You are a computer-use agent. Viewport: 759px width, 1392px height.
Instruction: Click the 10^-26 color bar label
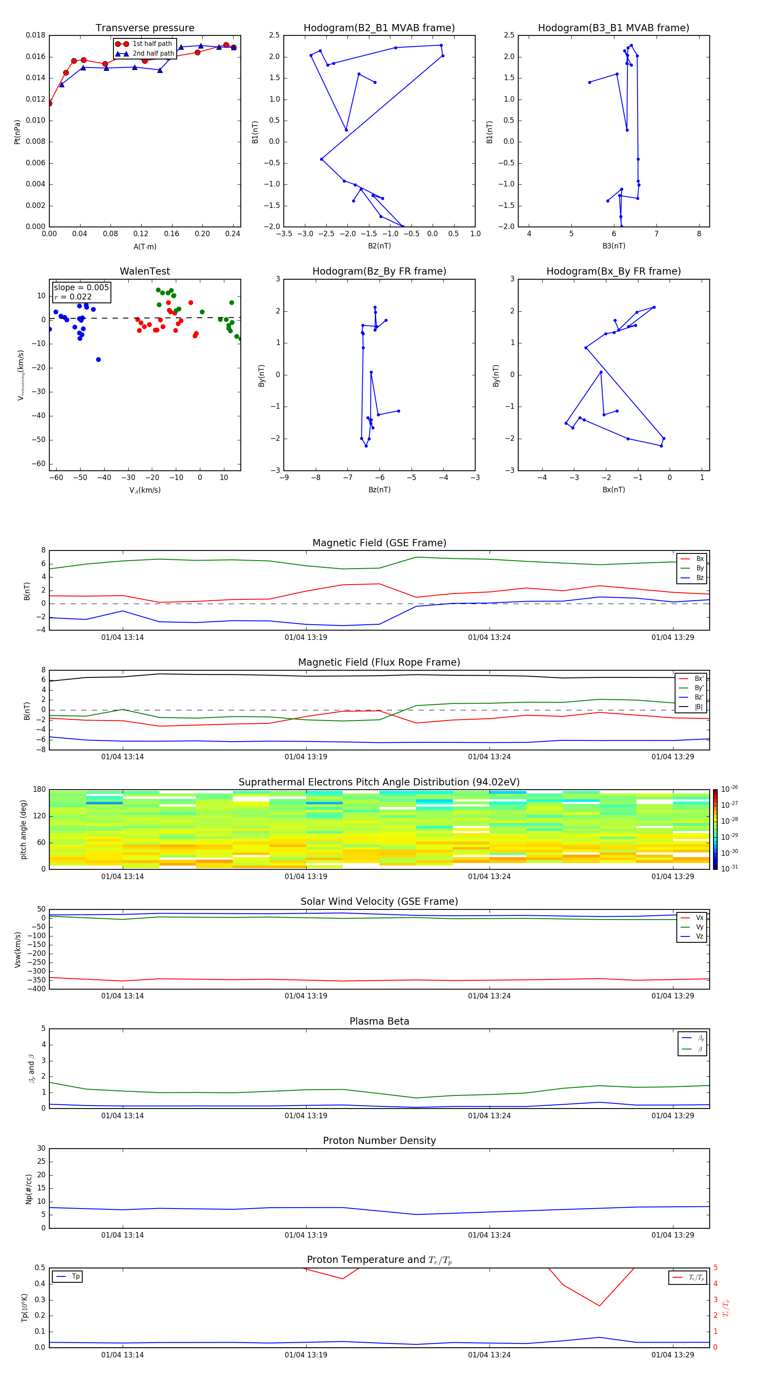(729, 789)
